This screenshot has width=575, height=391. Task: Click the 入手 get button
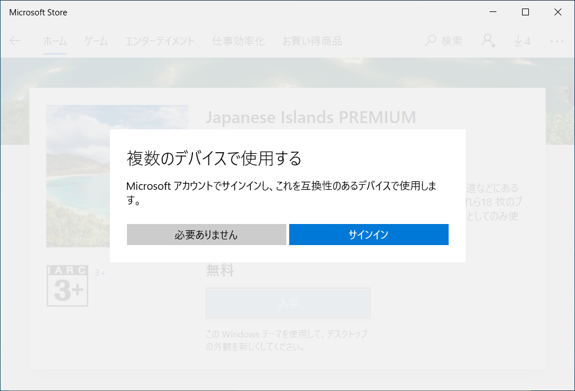(288, 303)
